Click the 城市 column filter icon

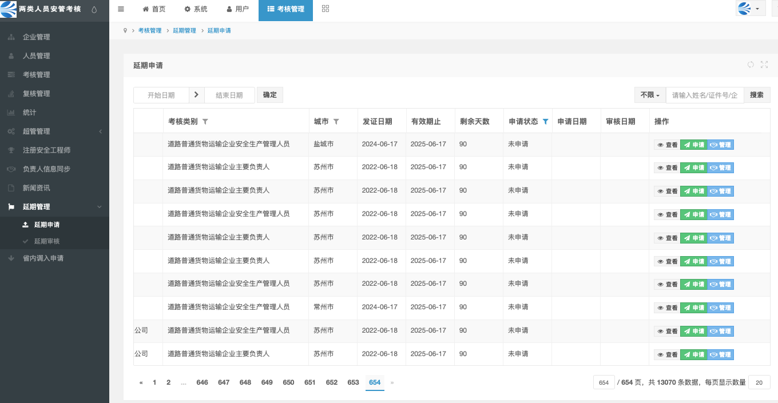coord(336,122)
